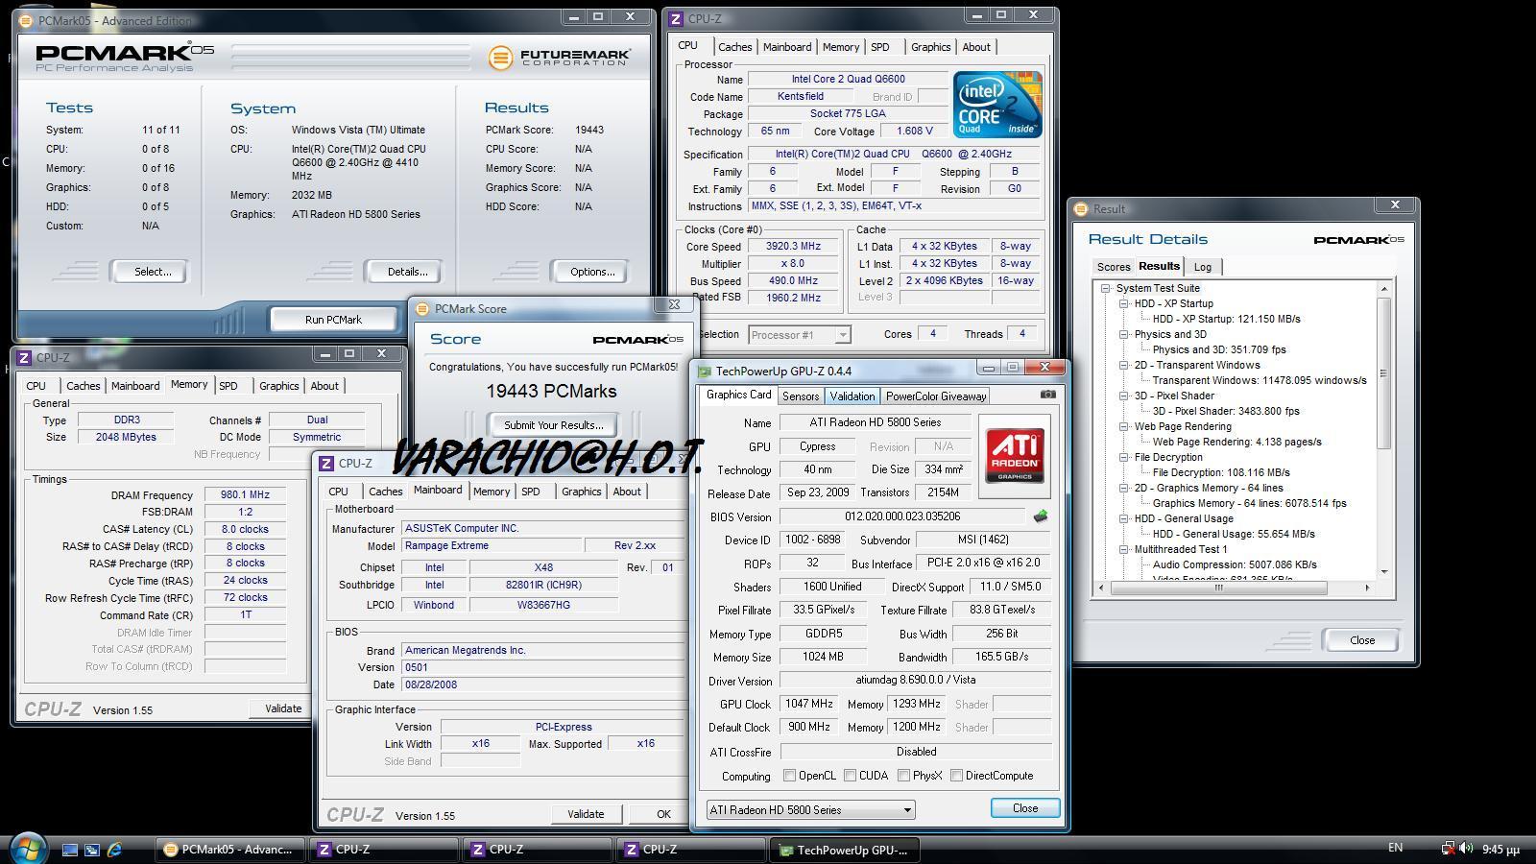1536x864 pixels.
Task: Open the Windows Start orb
Action: tap(27, 849)
